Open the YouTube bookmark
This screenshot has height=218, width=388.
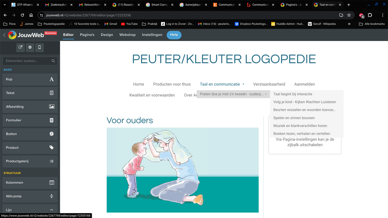(x=129, y=24)
